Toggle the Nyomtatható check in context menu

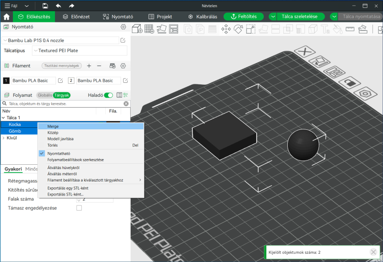42,153
